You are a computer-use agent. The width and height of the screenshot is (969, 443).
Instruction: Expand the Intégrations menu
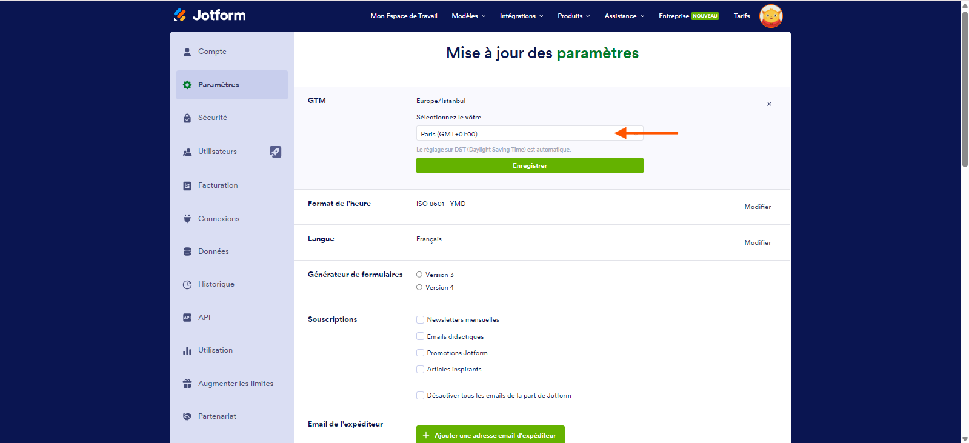[x=521, y=16]
